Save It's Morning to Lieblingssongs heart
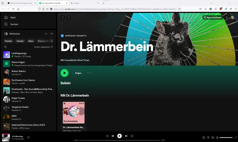The width and height of the screenshot is (238, 142). click(28, 137)
